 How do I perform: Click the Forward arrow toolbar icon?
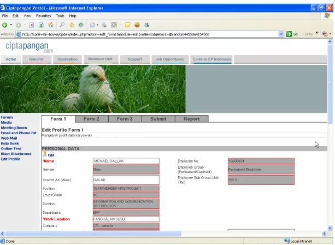click(19, 25)
